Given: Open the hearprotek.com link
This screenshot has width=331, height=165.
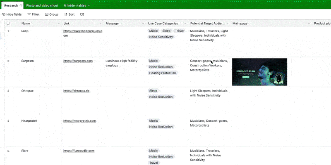Looking at the screenshot, I should coord(79,121).
